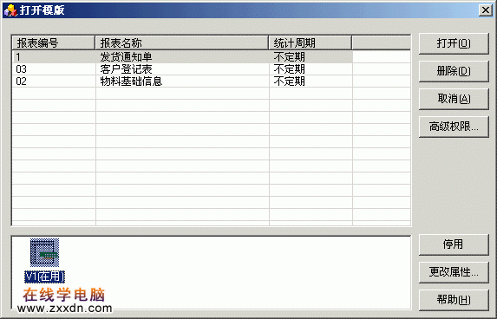Click the 停用 button
This screenshot has width=497, height=319.
tap(454, 244)
